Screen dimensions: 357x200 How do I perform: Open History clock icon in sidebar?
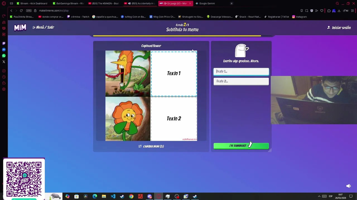coord(4,77)
